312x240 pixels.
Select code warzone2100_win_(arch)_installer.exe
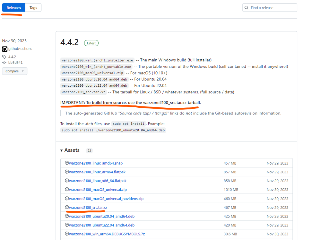[97, 60]
